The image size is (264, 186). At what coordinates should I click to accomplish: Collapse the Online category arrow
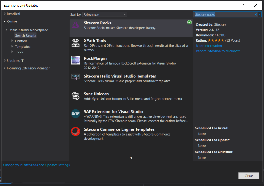click(4, 21)
